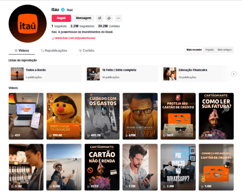Play the Cartão não é renda video

[x=102, y=167]
